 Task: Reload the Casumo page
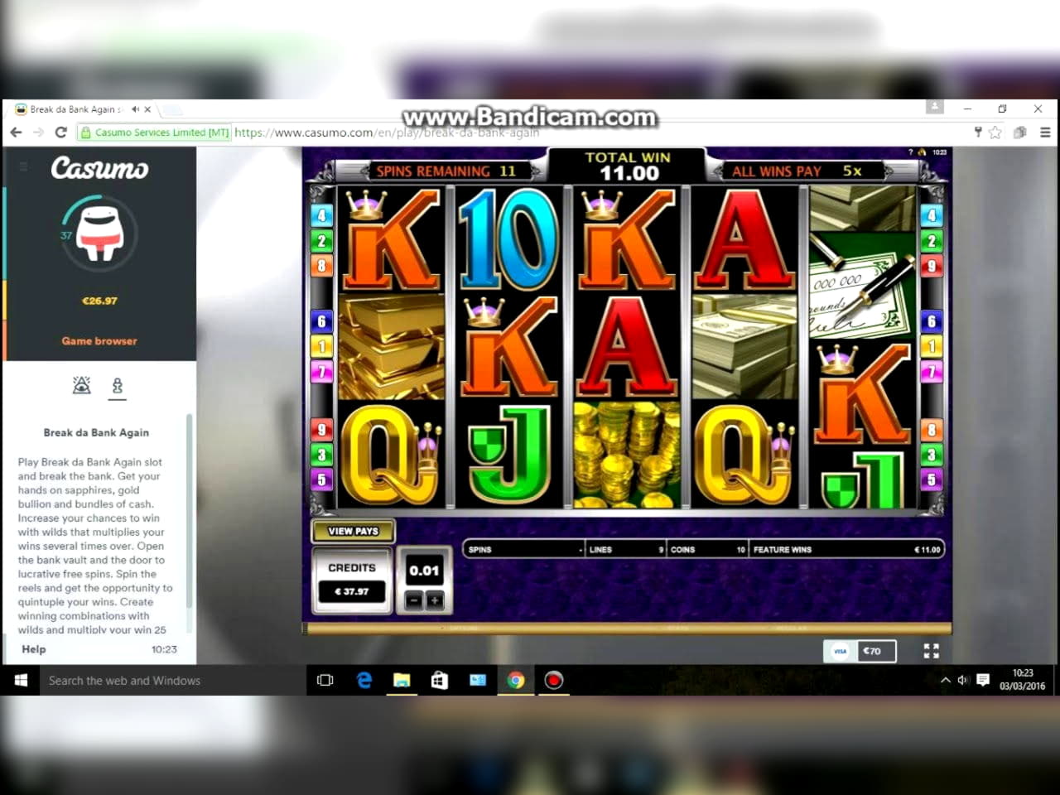click(60, 132)
